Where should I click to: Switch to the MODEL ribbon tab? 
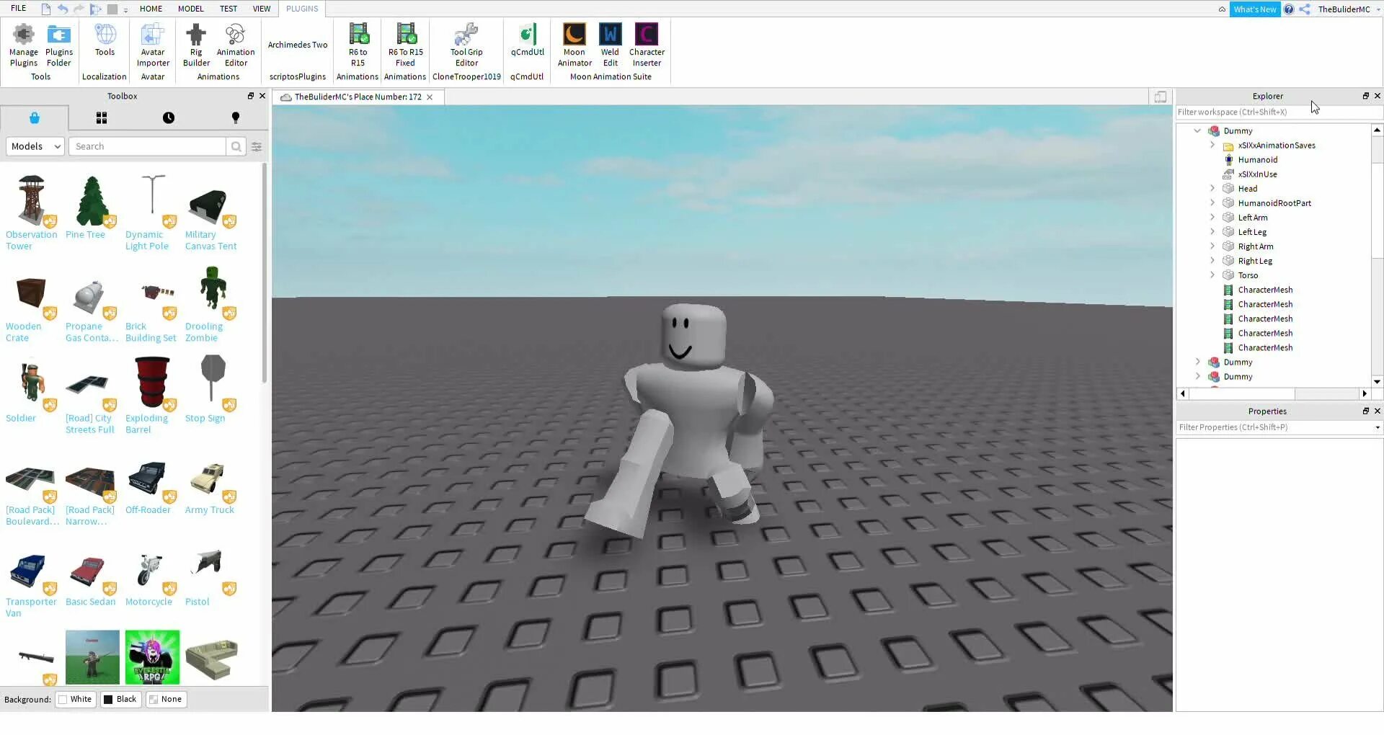click(x=191, y=9)
